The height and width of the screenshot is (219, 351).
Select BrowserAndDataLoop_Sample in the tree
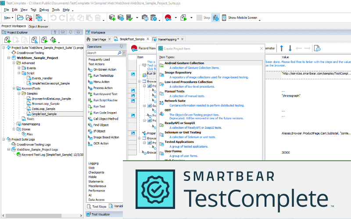coord(51,99)
